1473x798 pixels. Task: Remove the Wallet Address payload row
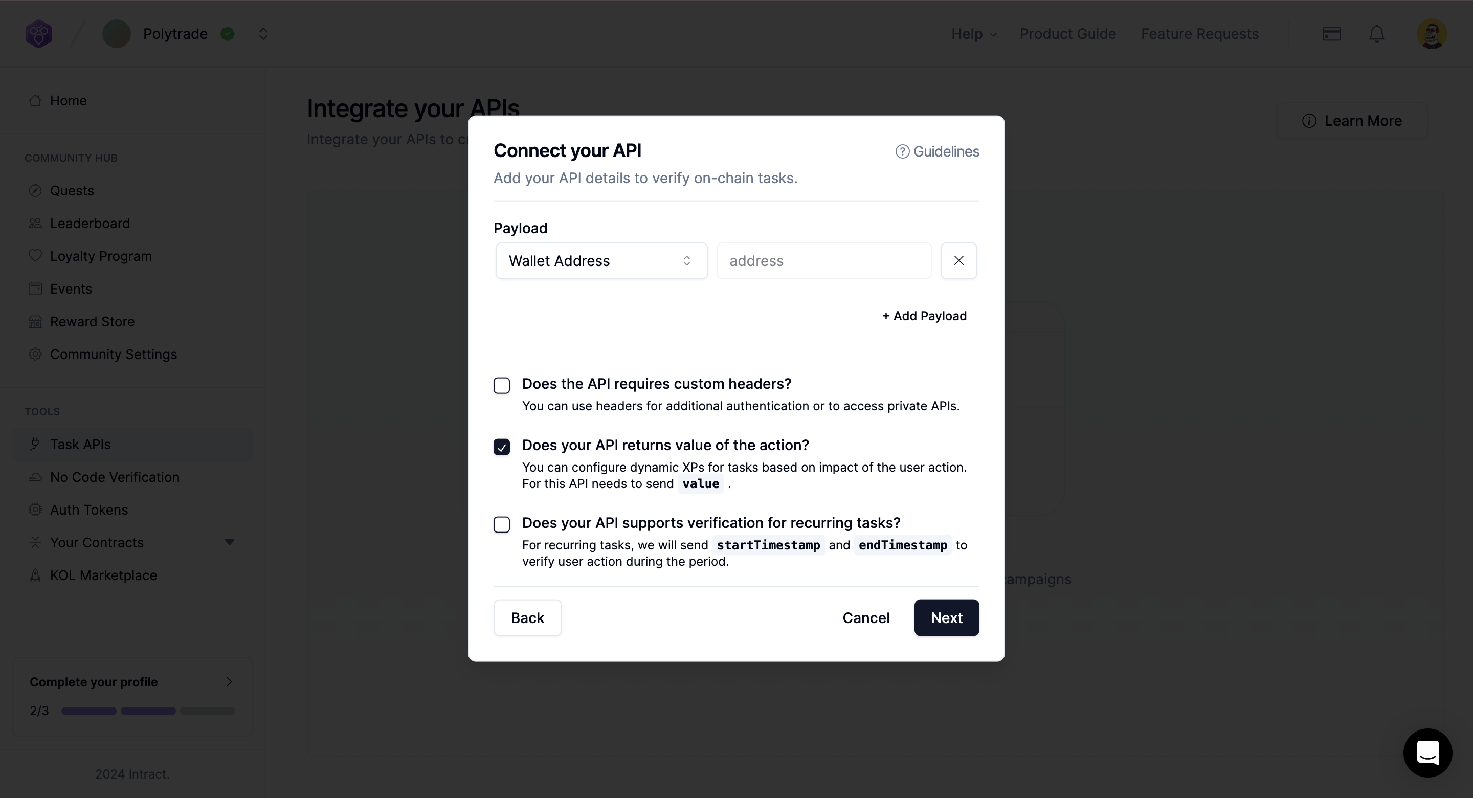[x=958, y=261]
